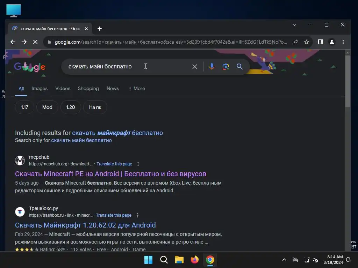Open the Chrome three-dot menu
358x268 pixels.
coord(343,42)
